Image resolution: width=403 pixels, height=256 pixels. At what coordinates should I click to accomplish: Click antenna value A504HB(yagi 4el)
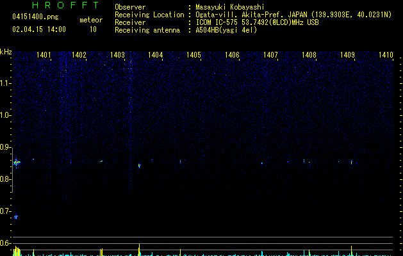click(x=226, y=30)
